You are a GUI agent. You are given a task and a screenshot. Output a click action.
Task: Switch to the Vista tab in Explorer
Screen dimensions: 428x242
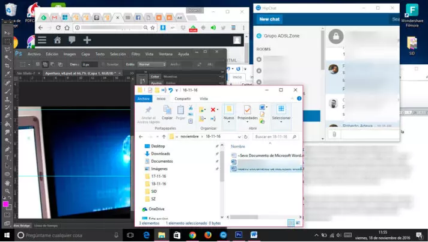[x=204, y=98]
